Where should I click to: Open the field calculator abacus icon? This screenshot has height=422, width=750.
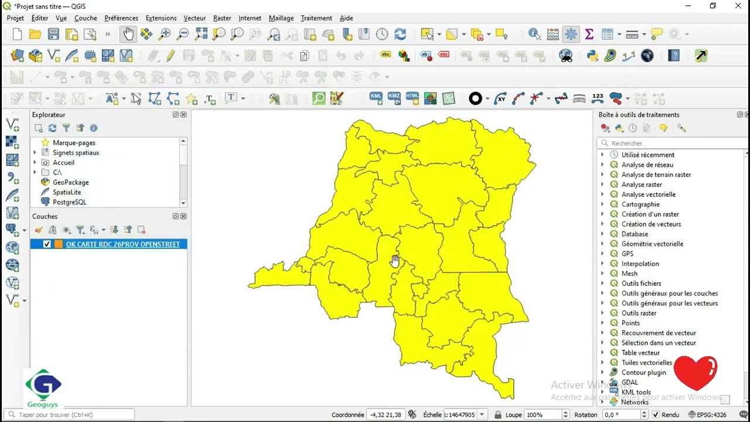[x=553, y=34]
